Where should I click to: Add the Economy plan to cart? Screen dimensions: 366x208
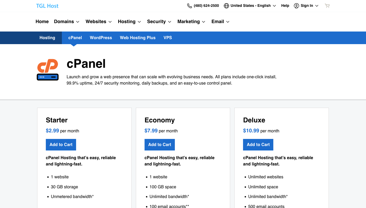coord(160,145)
